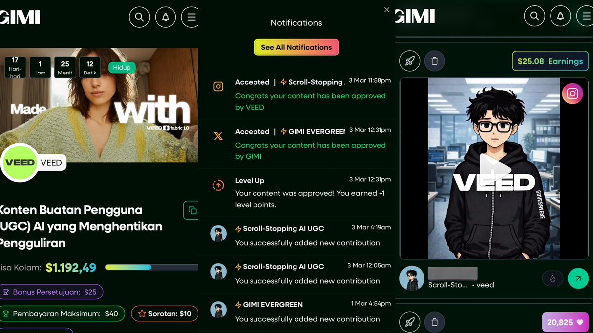The image size is (593, 333).
Task: Open Scroll-Stopping AI UGC notification from 4:19am
Action: pos(296,236)
